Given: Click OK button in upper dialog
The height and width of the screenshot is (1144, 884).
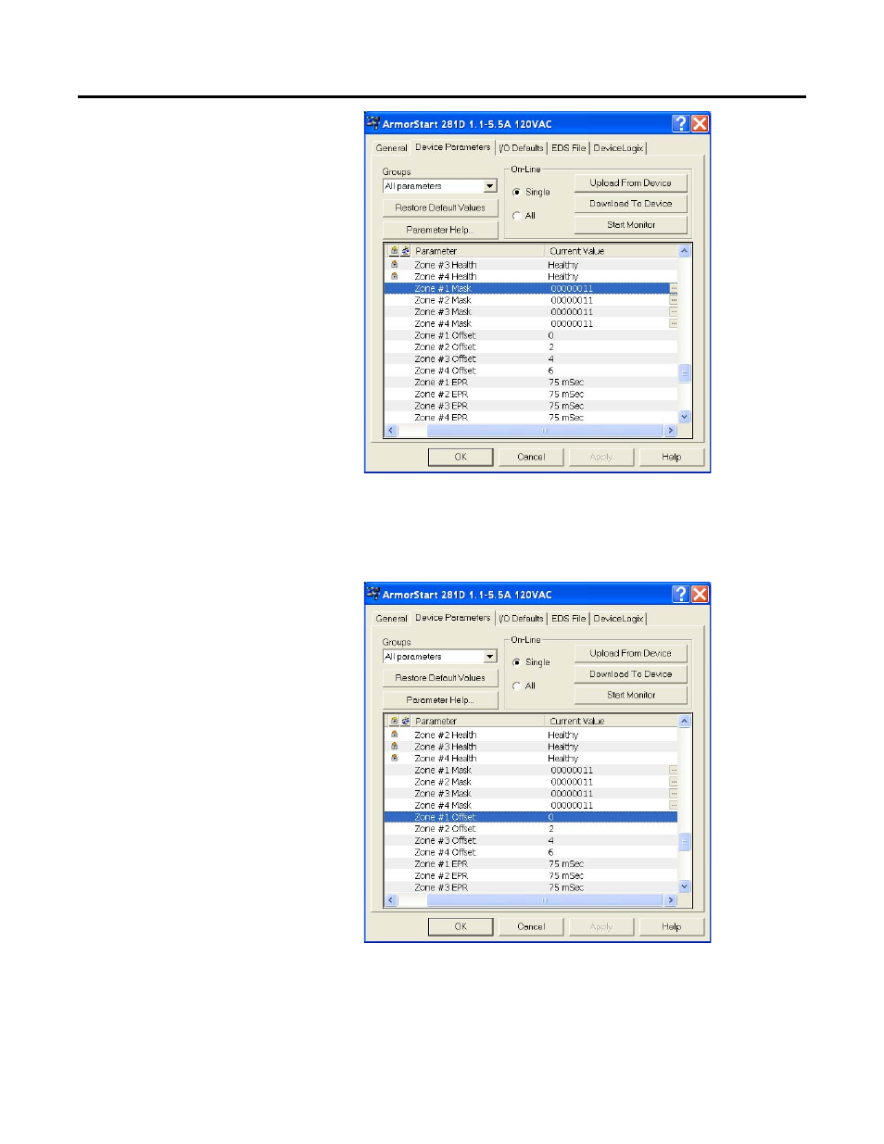Looking at the screenshot, I should (461, 457).
